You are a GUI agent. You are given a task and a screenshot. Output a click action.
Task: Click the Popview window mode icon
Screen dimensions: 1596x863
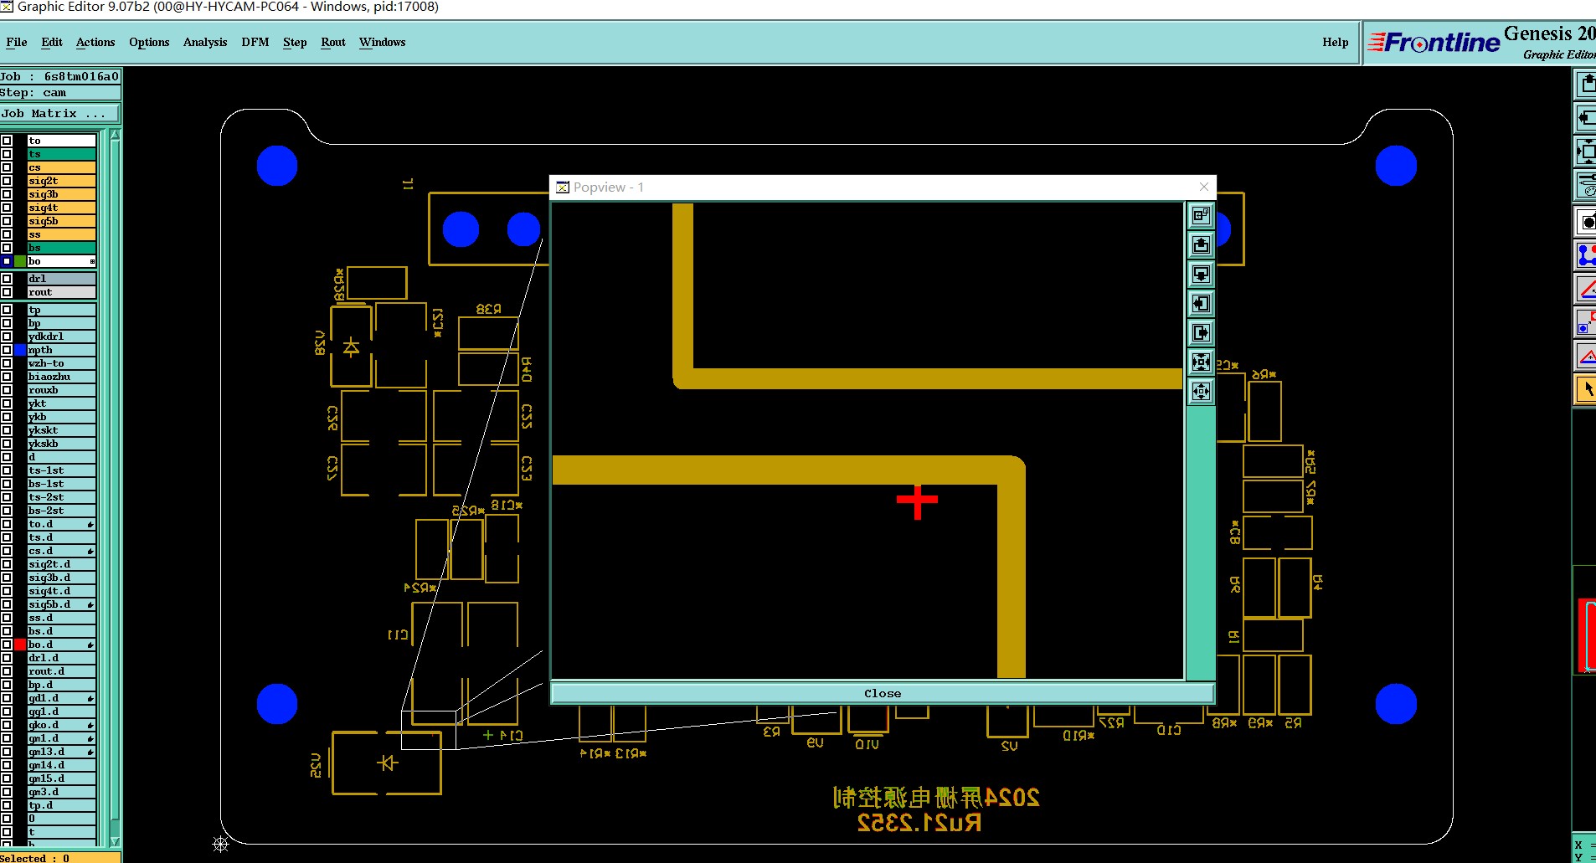coord(1201,216)
